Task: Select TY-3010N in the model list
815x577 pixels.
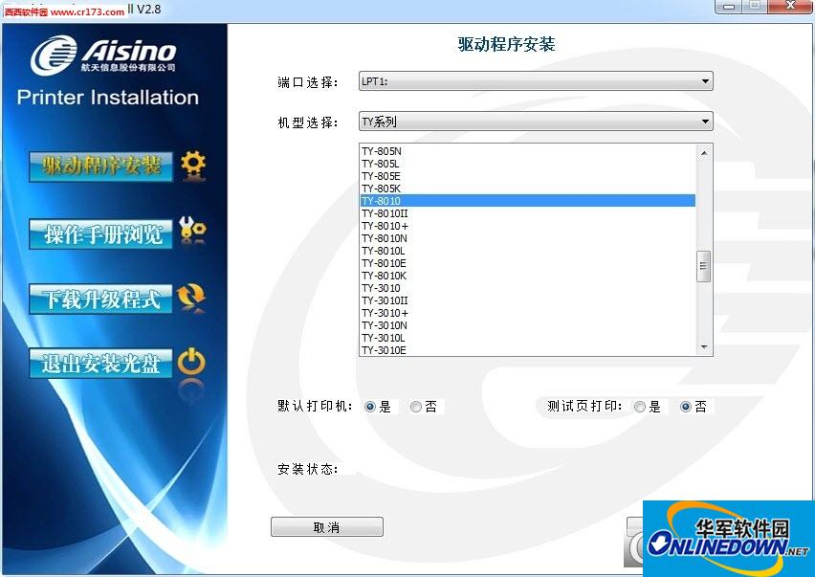Action: click(x=528, y=326)
